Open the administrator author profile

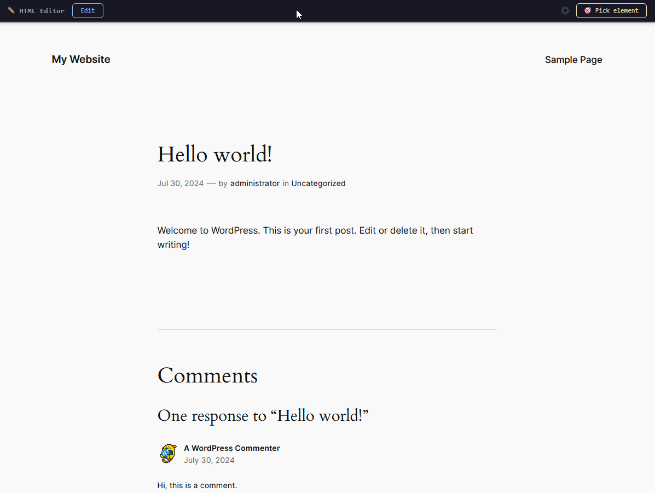tap(255, 183)
